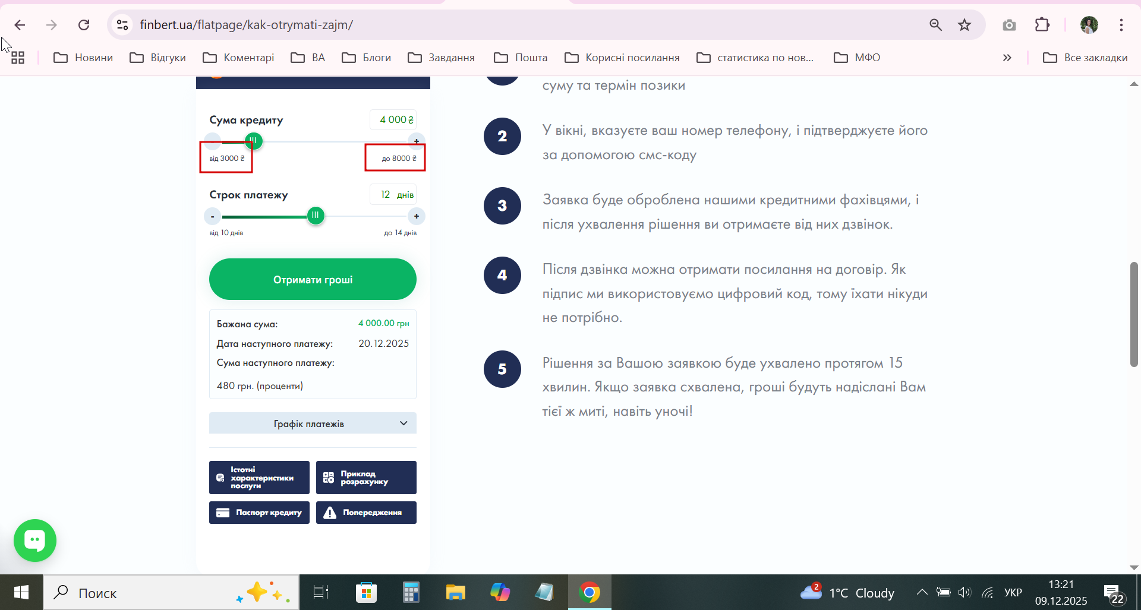Open the Коментарі bookmarks folder

point(238,58)
